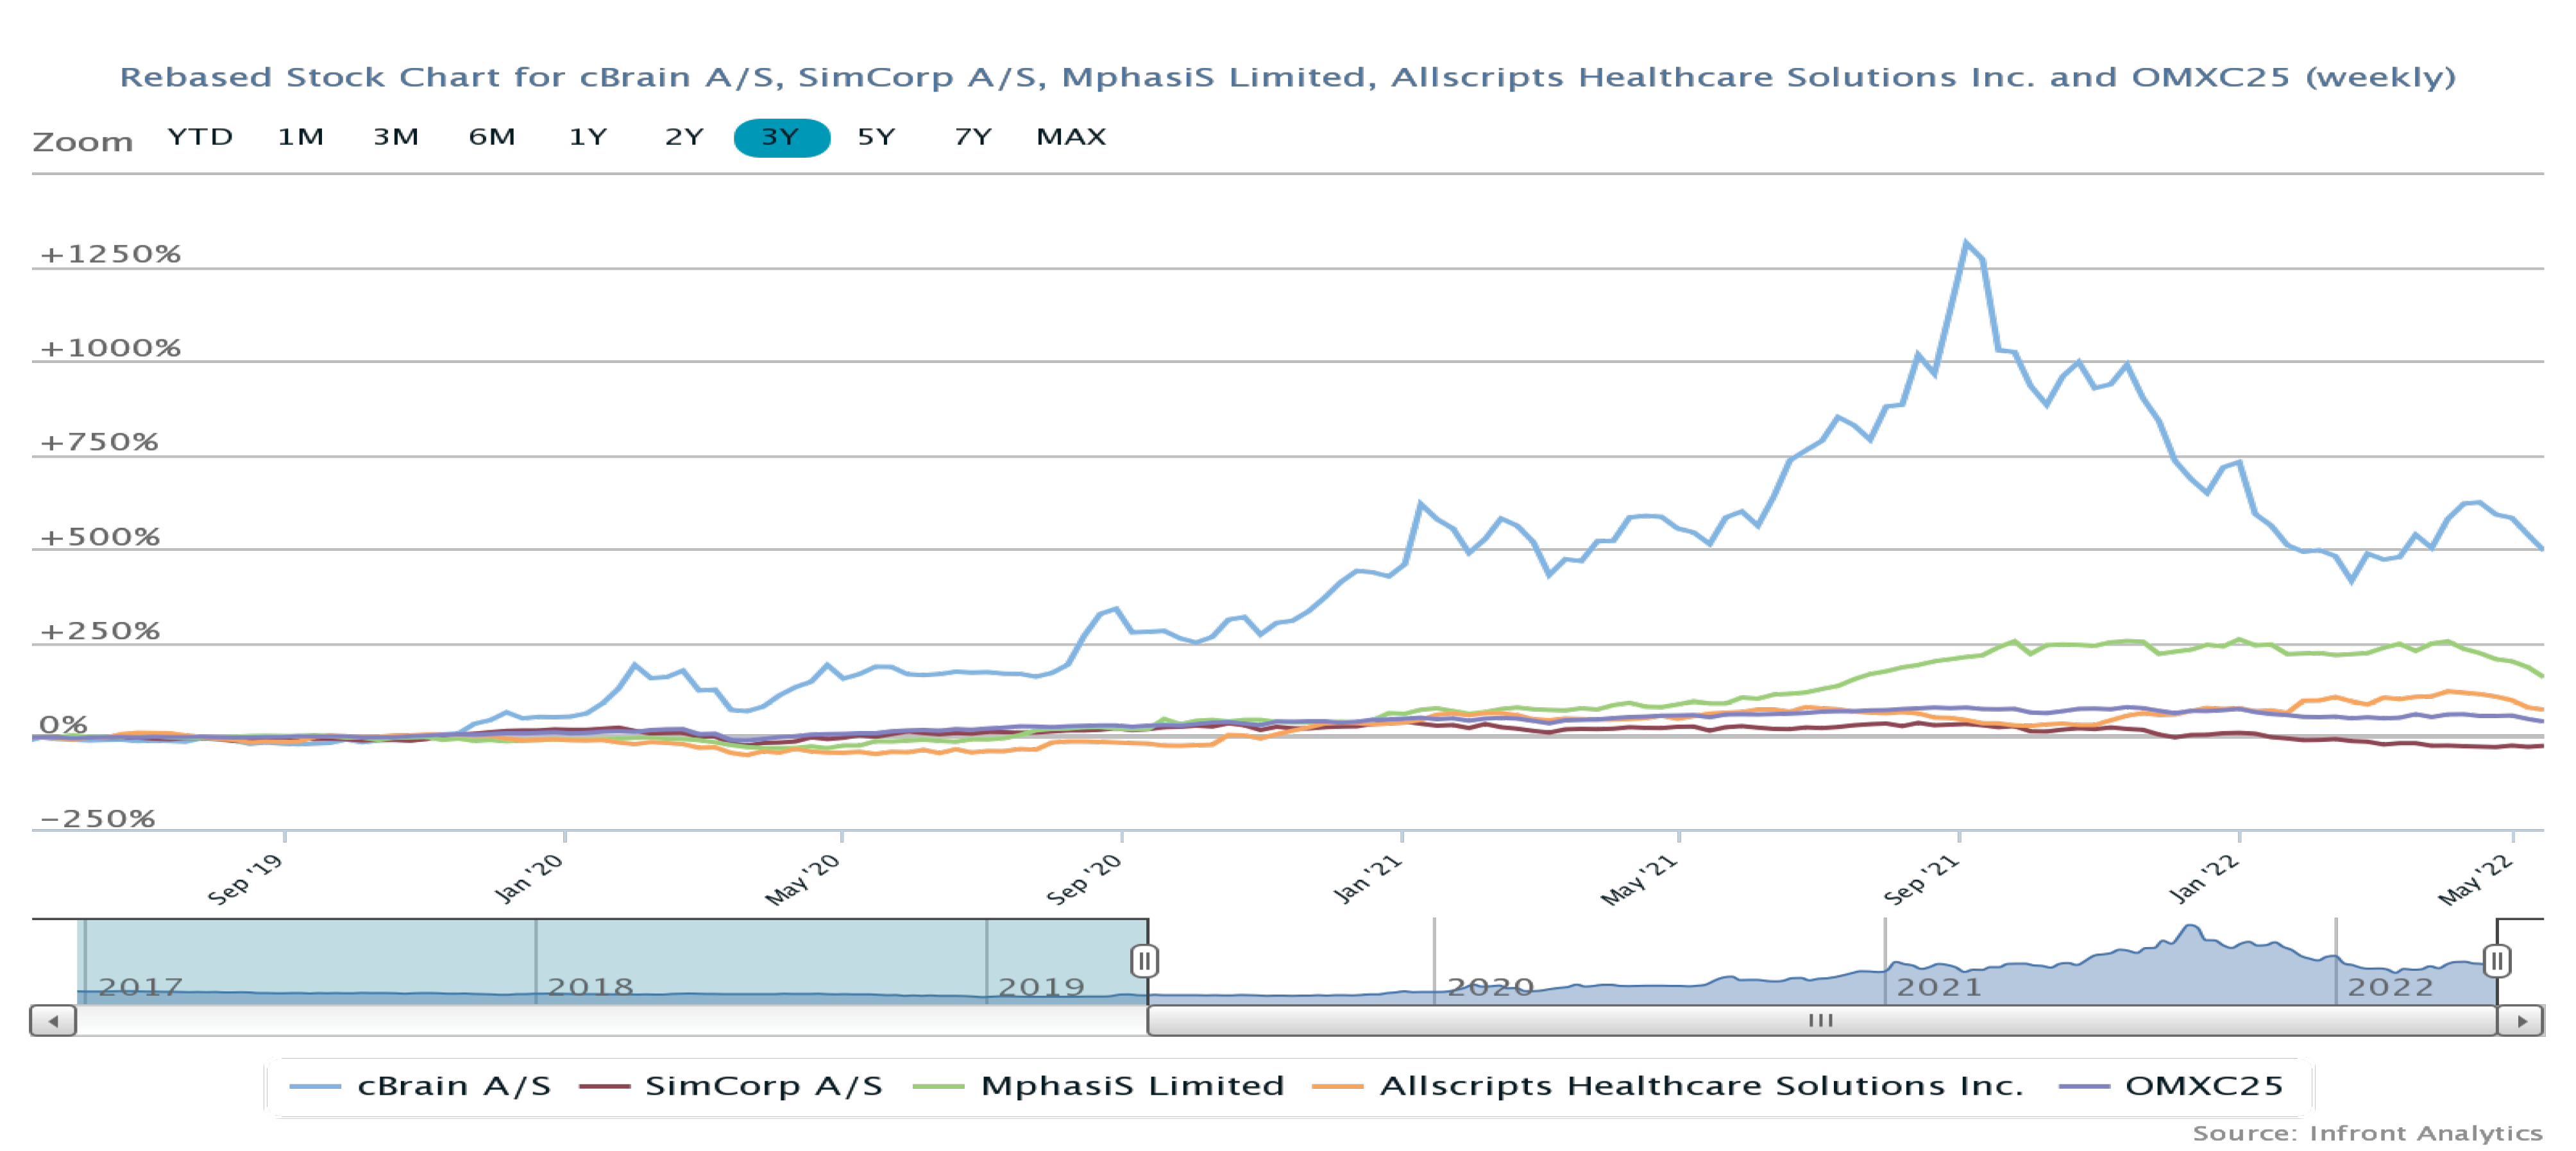Hide the cBrain A/S series label
The width and height of the screenshot is (2576, 1151).
point(454,1086)
